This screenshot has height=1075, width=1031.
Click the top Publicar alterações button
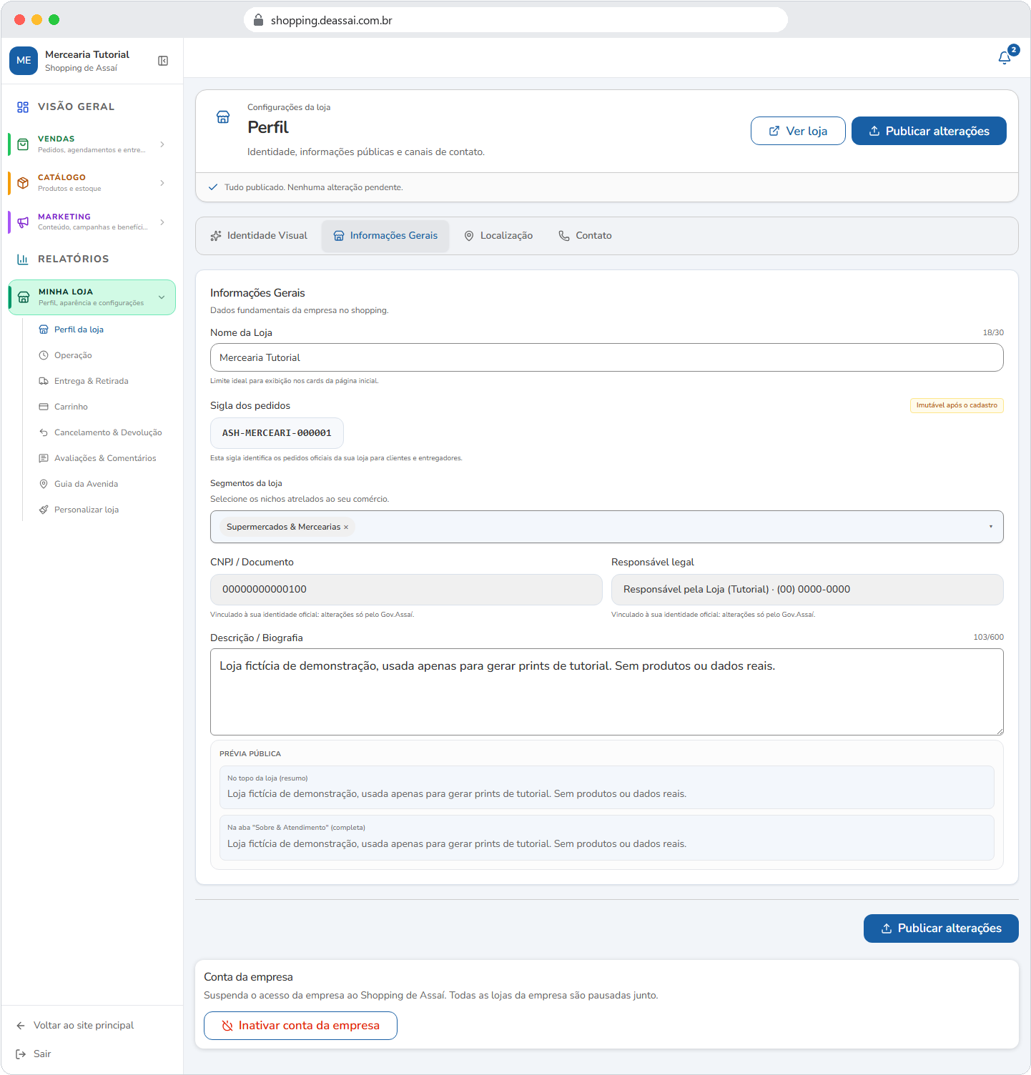point(929,131)
